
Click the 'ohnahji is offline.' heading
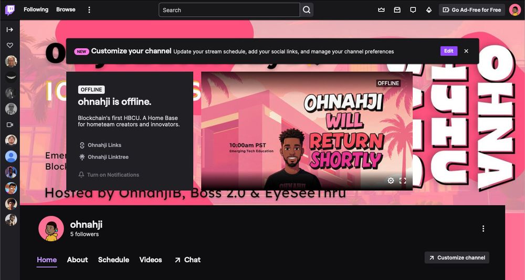click(114, 102)
